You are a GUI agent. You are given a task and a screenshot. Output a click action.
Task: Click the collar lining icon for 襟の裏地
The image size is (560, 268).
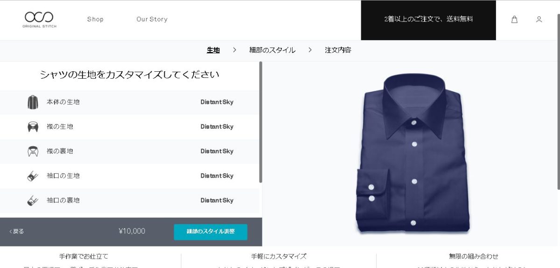tap(33, 151)
